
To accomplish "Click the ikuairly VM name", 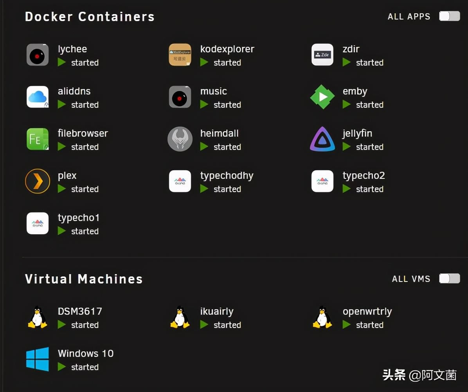I will click(217, 312).
